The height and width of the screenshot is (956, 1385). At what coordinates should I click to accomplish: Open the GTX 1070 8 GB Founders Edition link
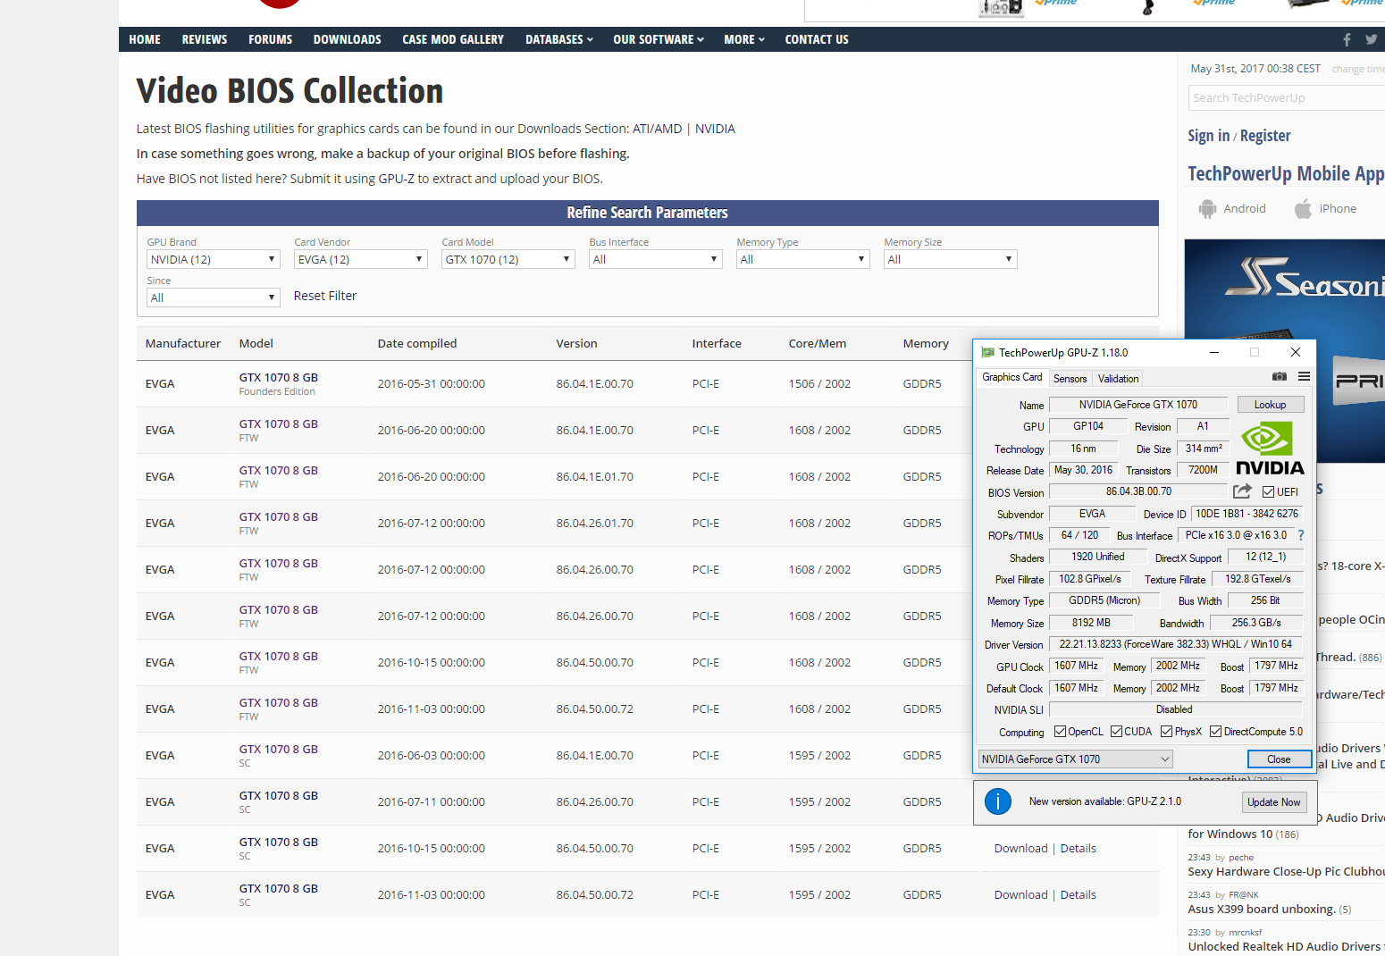click(279, 378)
